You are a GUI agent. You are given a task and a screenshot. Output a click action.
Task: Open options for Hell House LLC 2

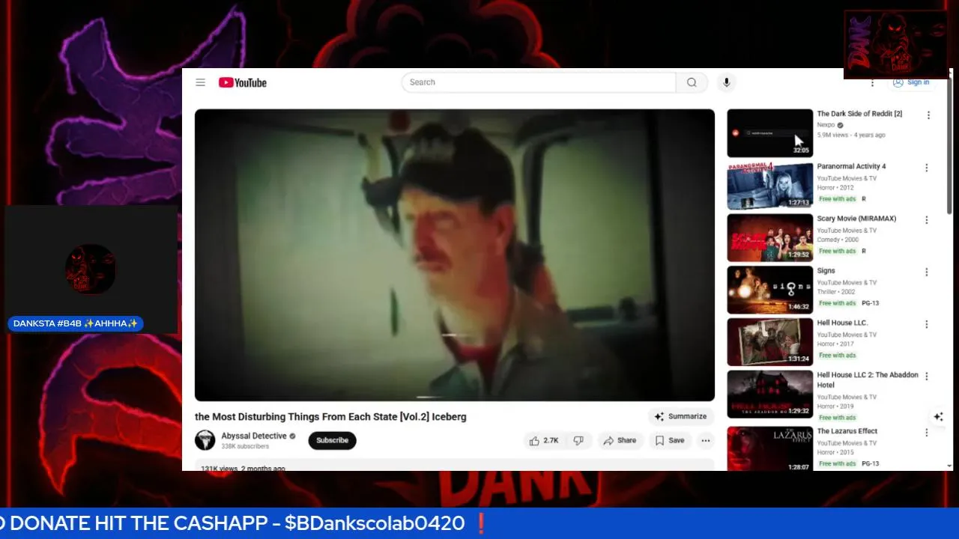(x=927, y=377)
